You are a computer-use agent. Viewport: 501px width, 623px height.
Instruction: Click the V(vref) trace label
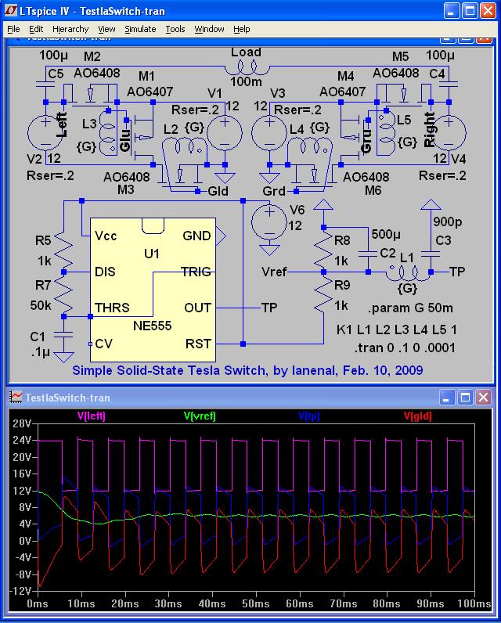[200, 416]
